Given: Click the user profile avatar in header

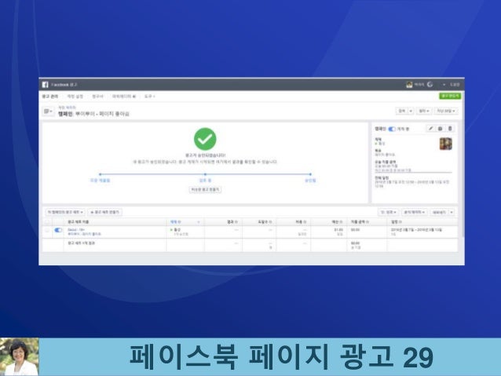Looking at the screenshot, I should click(x=409, y=85).
